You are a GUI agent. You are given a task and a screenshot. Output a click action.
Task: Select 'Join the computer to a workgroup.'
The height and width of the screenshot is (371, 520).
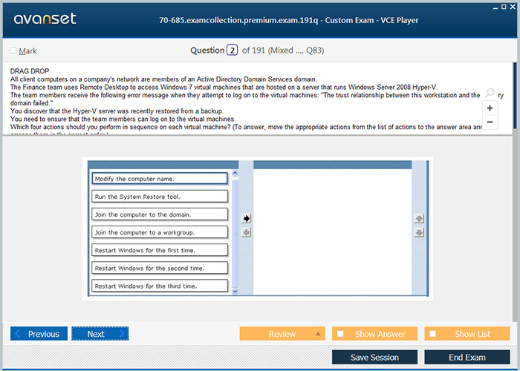(160, 232)
